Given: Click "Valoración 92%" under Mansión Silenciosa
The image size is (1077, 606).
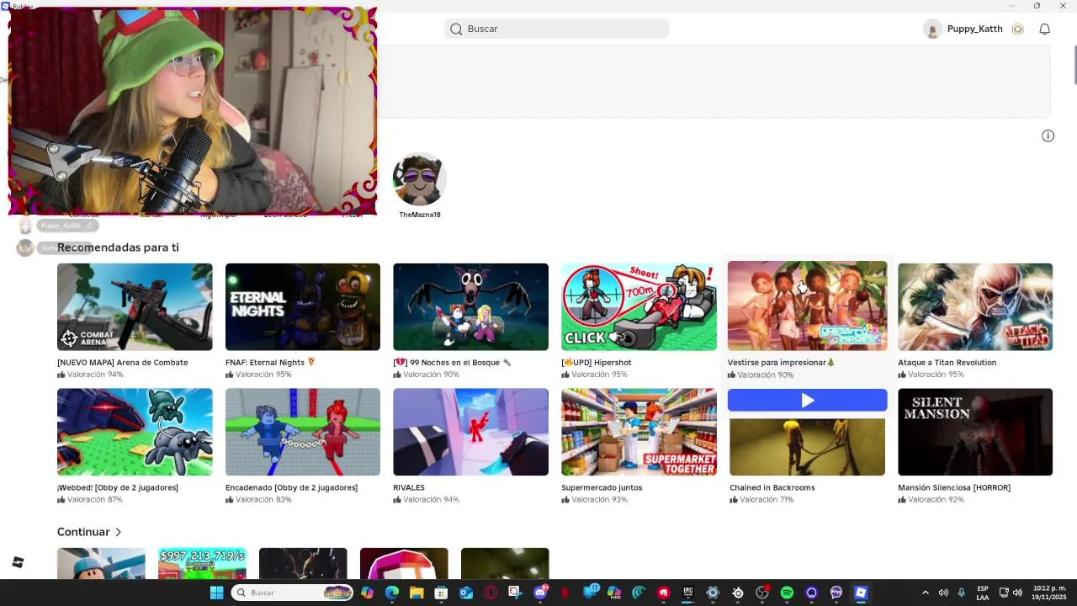Looking at the screenshot, I should tap(936, 500).
